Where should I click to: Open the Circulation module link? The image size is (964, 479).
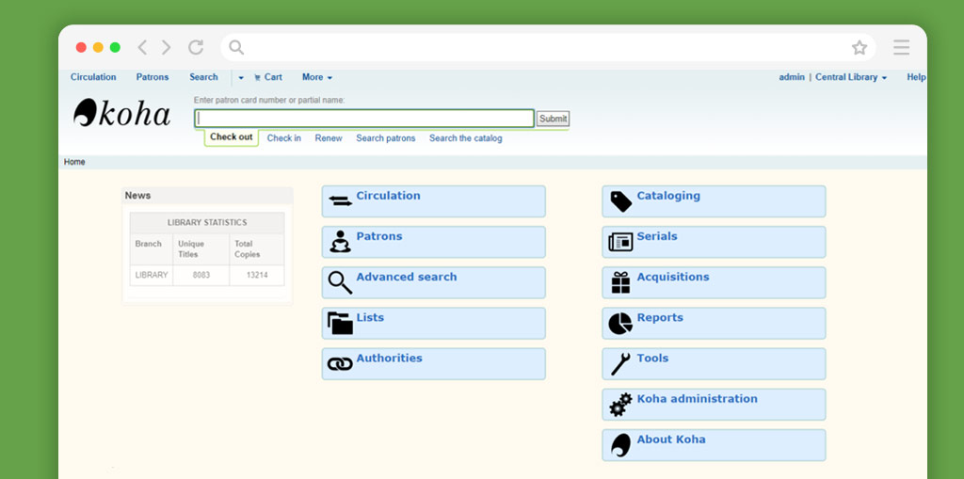[388, 196]
